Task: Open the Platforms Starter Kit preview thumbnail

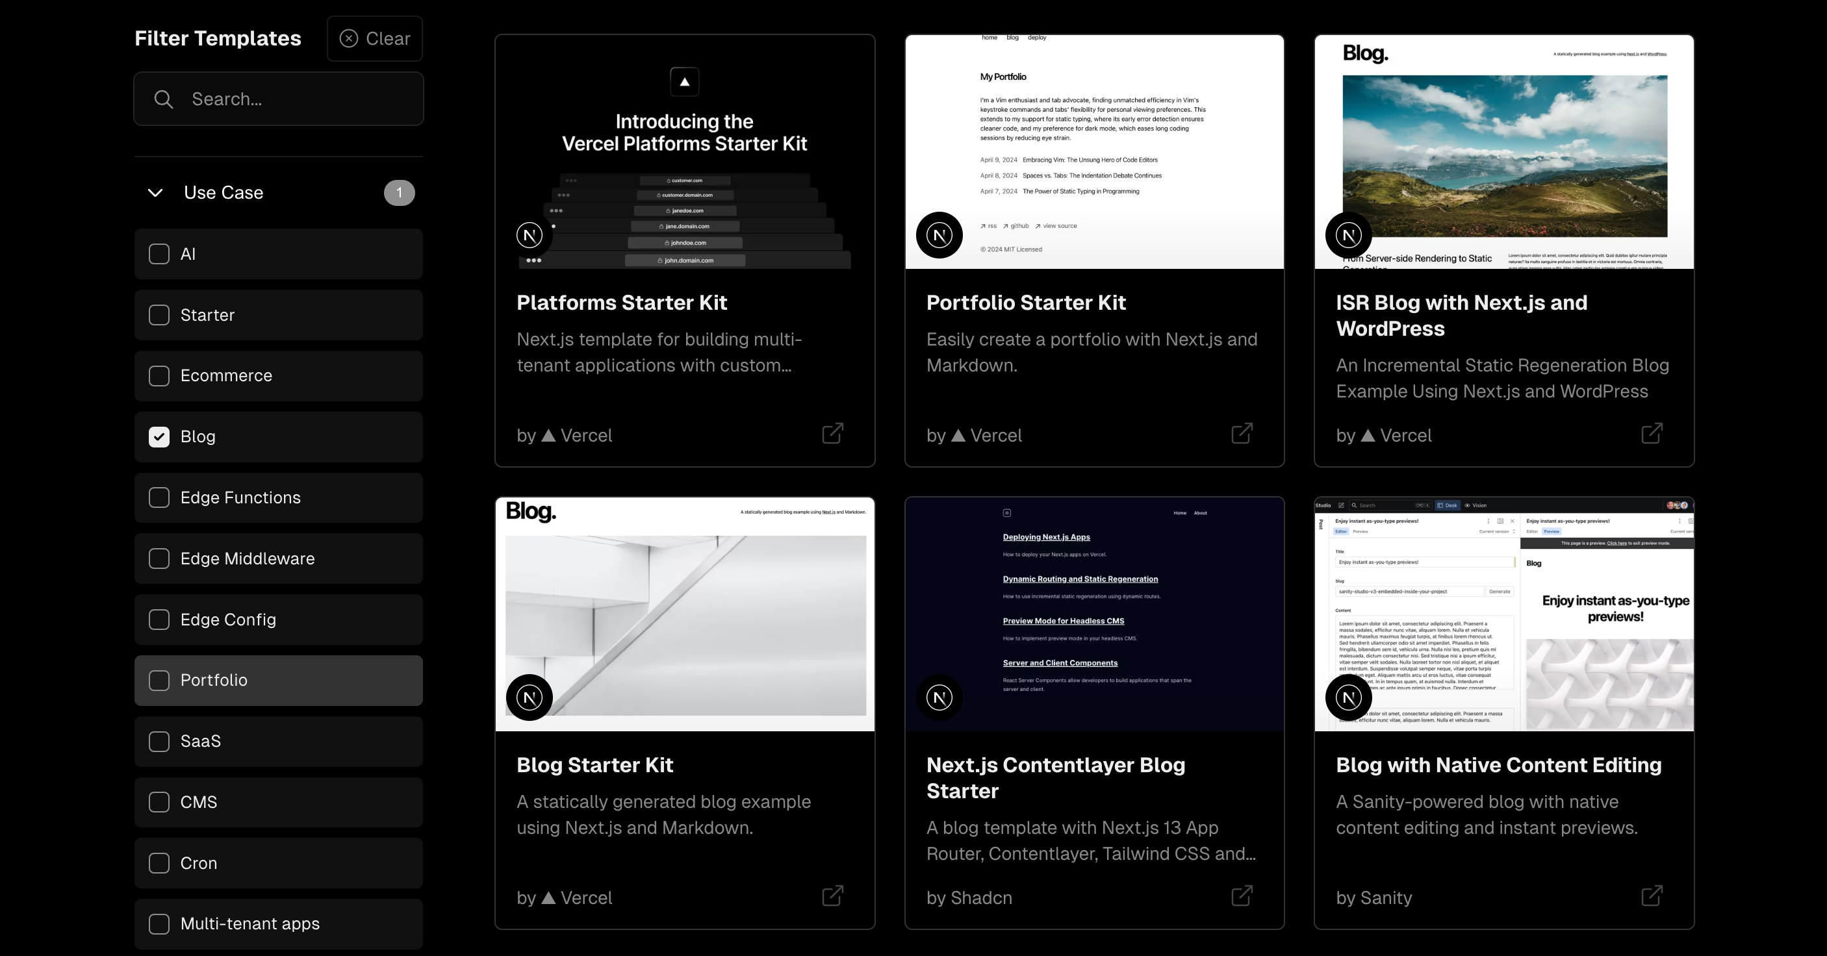Action: pyautogui.click(x=684, y=153)
